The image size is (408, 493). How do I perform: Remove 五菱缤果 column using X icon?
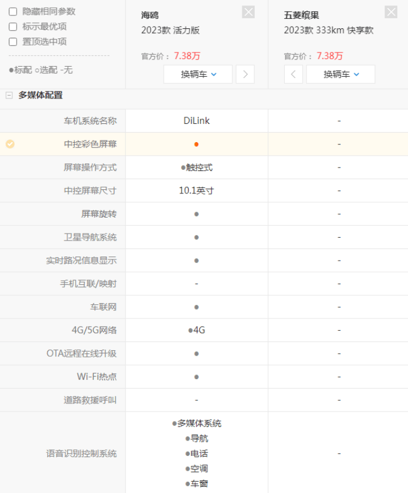point(391,12)
